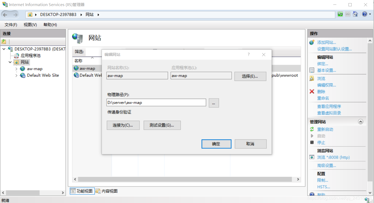Collapse the 管理网站 section chevron

pyautogui.click(x=361, y=122)
